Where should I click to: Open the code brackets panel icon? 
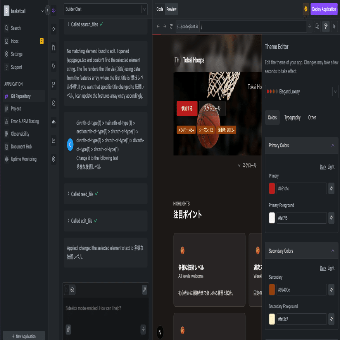click(x=54, y=10)
